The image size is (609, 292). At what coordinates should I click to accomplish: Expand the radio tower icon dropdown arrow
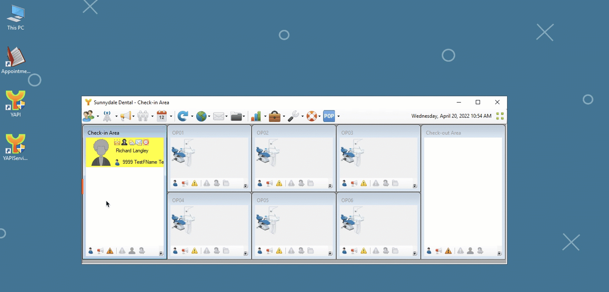(x=116, y=116)
